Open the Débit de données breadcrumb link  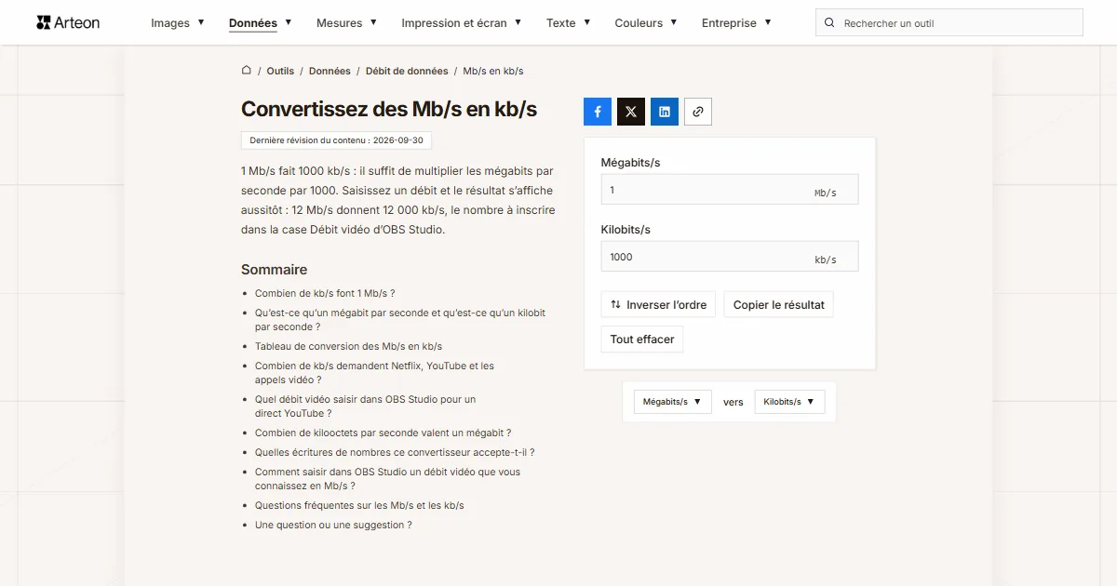(x=407, y=71)
